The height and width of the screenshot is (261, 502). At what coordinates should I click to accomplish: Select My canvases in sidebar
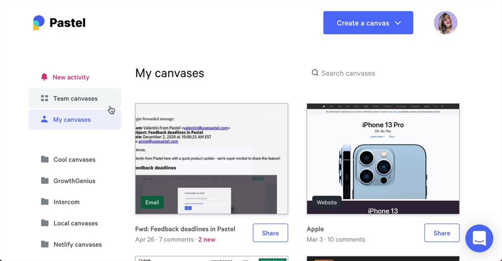(75, 119)
